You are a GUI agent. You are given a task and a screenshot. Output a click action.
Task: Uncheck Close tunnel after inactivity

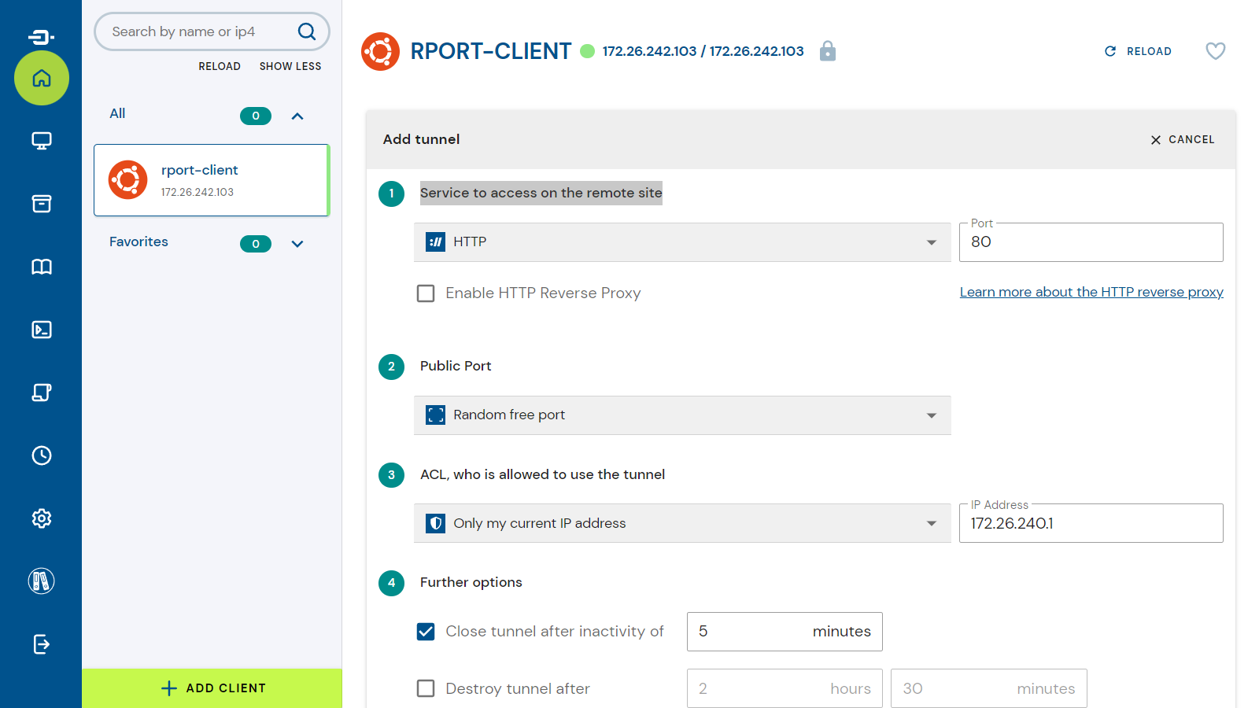(426, 632)
